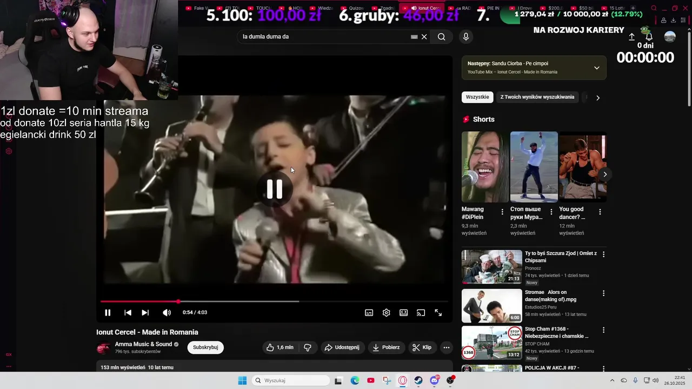This screenshot has width=692, height=389.
Task: Skip to the next video
Action: pyautogui.click(x=145, y=312)
